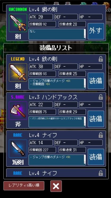
Task: Select the partially visible bottom ナイフ entry
Action: tap(56, 173)
